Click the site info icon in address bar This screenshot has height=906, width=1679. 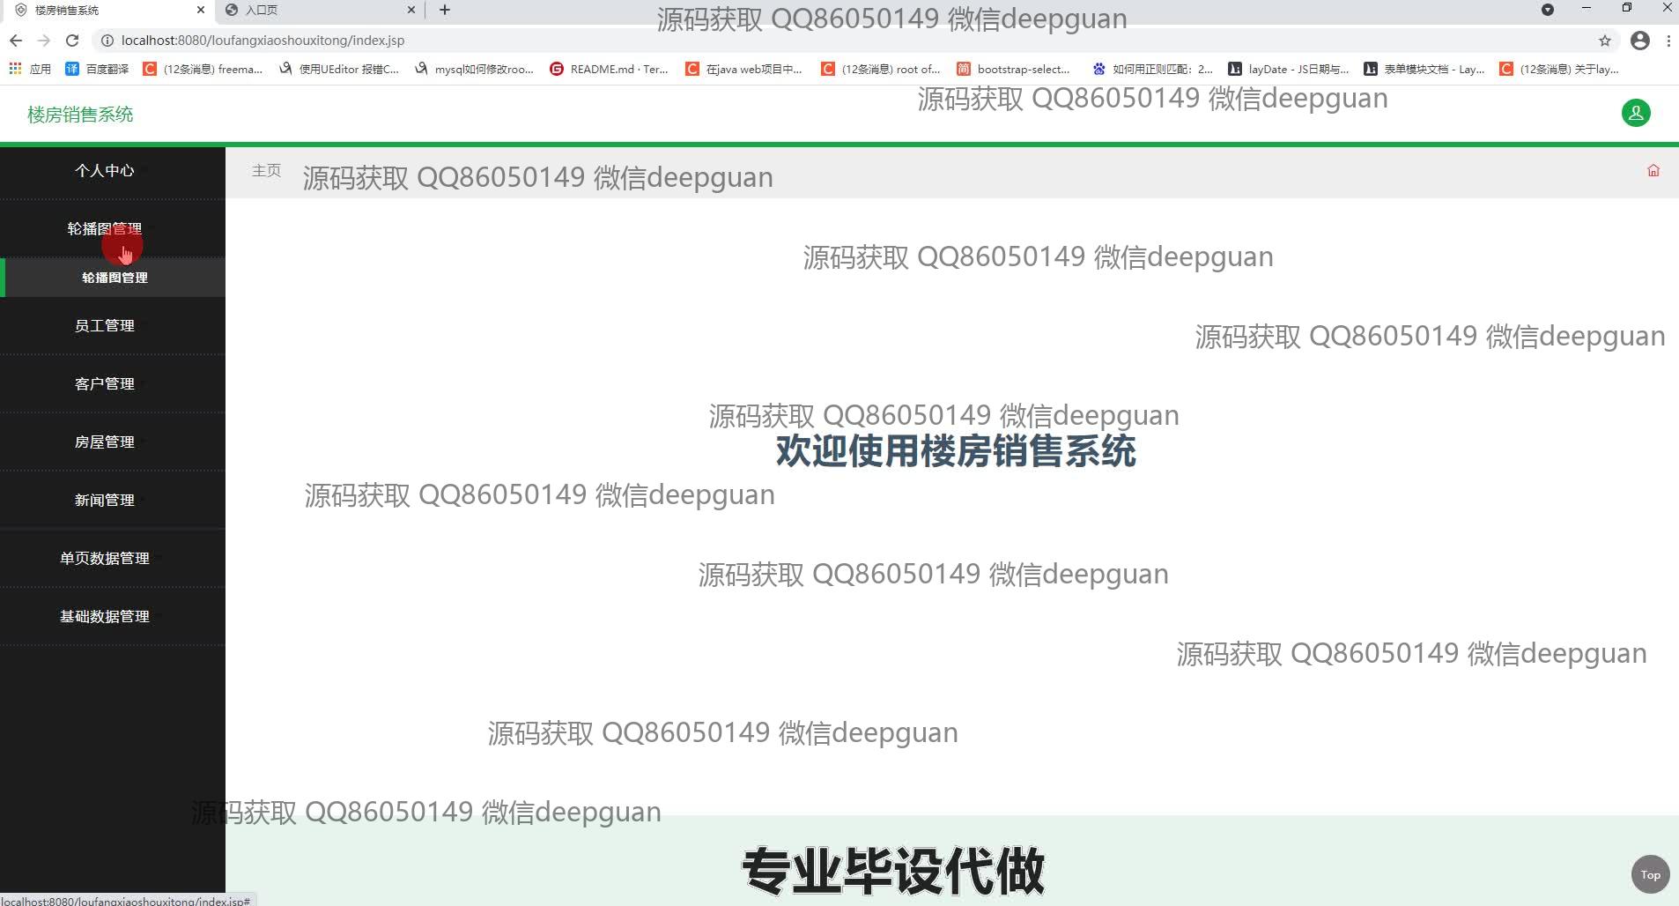107,41
